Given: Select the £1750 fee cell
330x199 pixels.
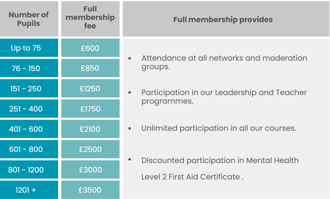Looking at the screenshot, I should point(90,109).
